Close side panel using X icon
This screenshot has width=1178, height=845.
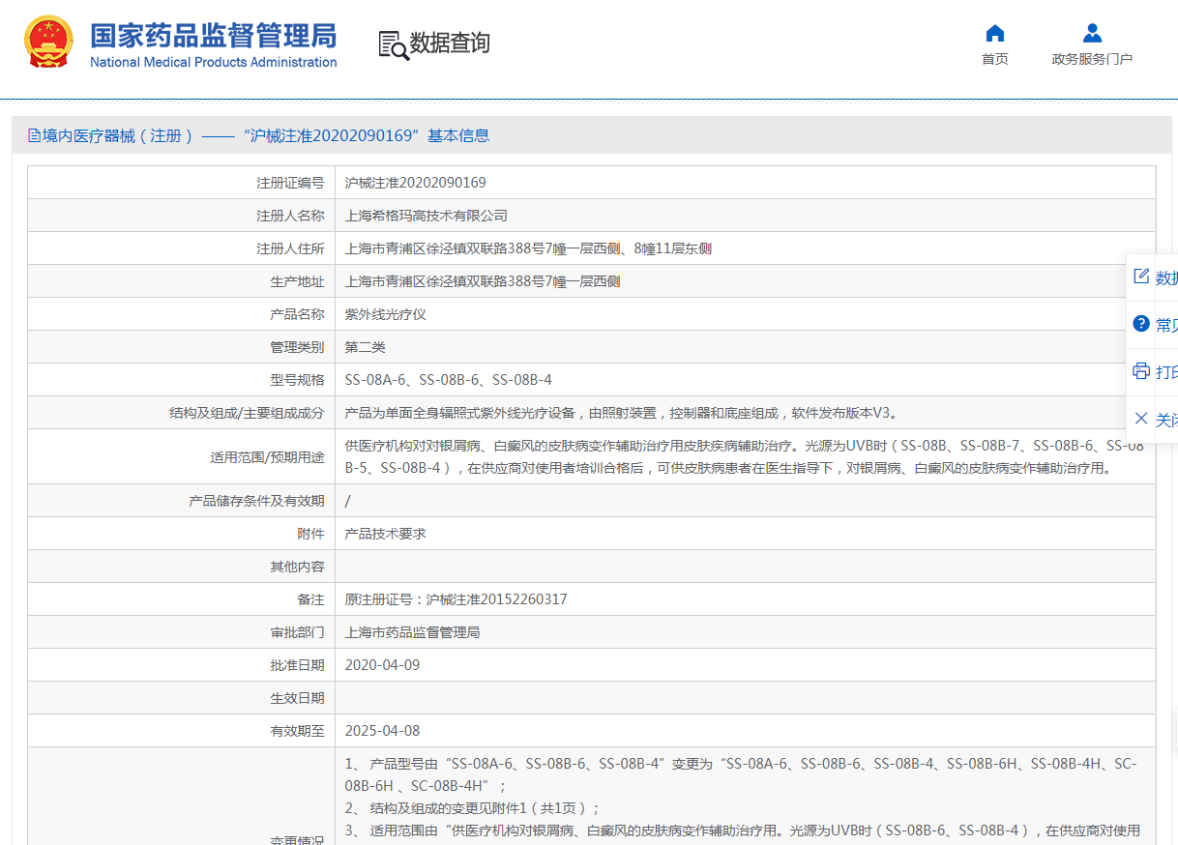tap(1141, 419)
